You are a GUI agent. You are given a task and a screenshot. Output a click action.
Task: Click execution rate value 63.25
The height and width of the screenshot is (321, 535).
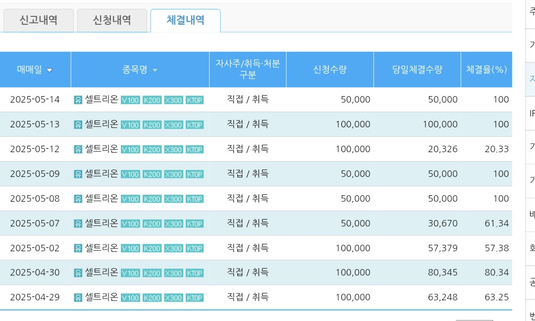click(497, 297)
